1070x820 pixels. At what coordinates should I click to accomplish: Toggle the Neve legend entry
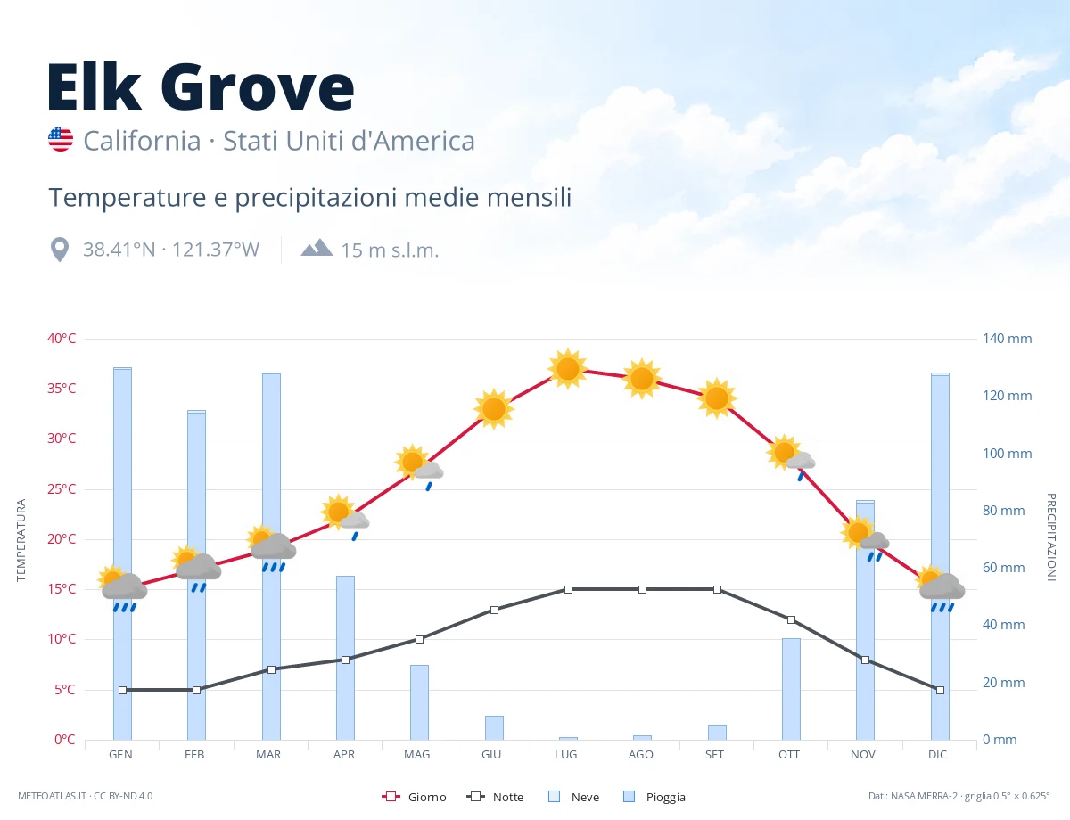(x=573, y=797)
